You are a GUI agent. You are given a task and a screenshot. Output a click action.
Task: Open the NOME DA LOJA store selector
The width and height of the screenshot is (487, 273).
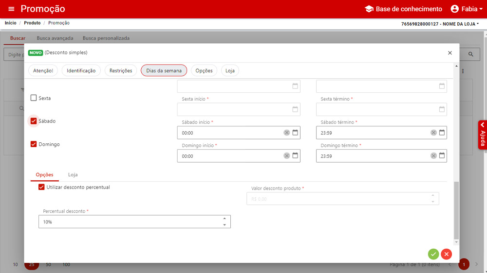coord(440,23)
